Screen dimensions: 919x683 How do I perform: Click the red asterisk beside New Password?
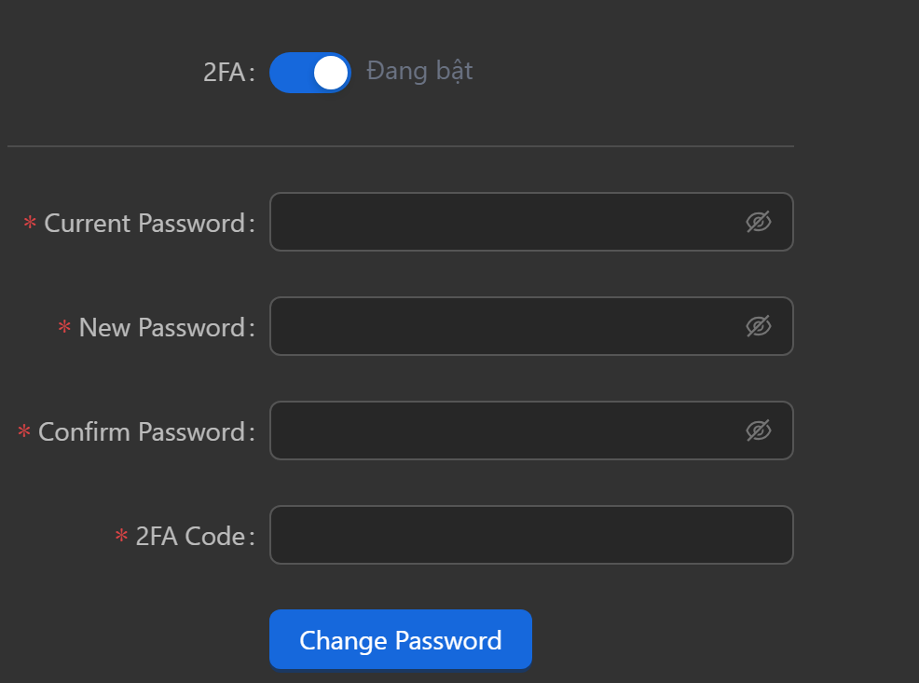point(64,328)
